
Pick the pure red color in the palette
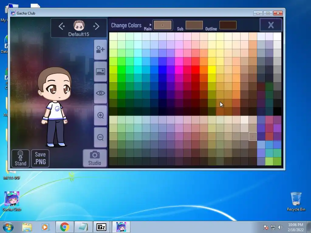[195, 69]
